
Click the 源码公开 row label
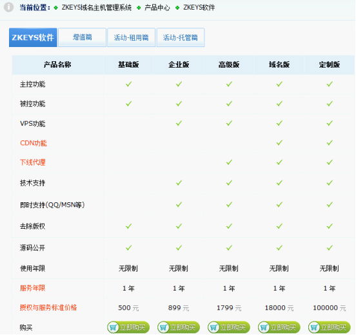[x=32, y=247]
